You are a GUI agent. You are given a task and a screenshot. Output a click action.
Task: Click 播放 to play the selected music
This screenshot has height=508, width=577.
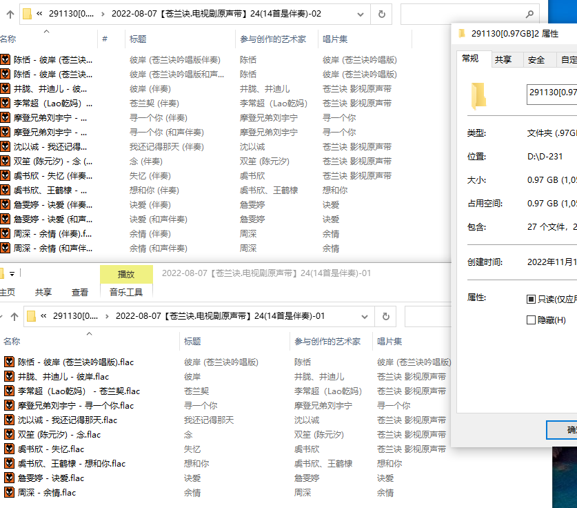click(126, 273)
